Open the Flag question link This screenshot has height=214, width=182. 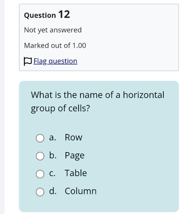click(x=55, y=61)
